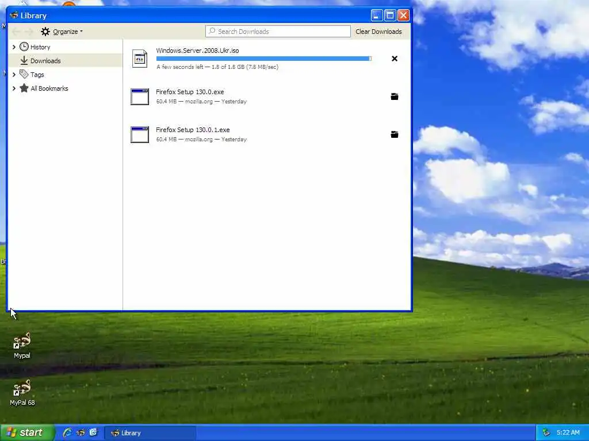
Task: Click the search magnifier icon
Action: click(x=212, y=31)
